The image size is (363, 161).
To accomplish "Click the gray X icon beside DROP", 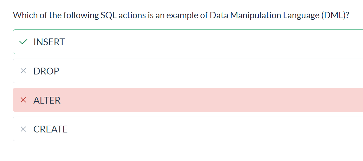I will click(x=23, y=71).
